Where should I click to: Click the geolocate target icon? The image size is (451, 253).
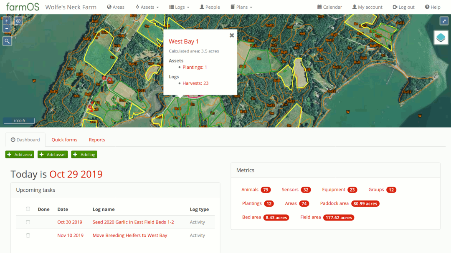(x=18, y=21)
